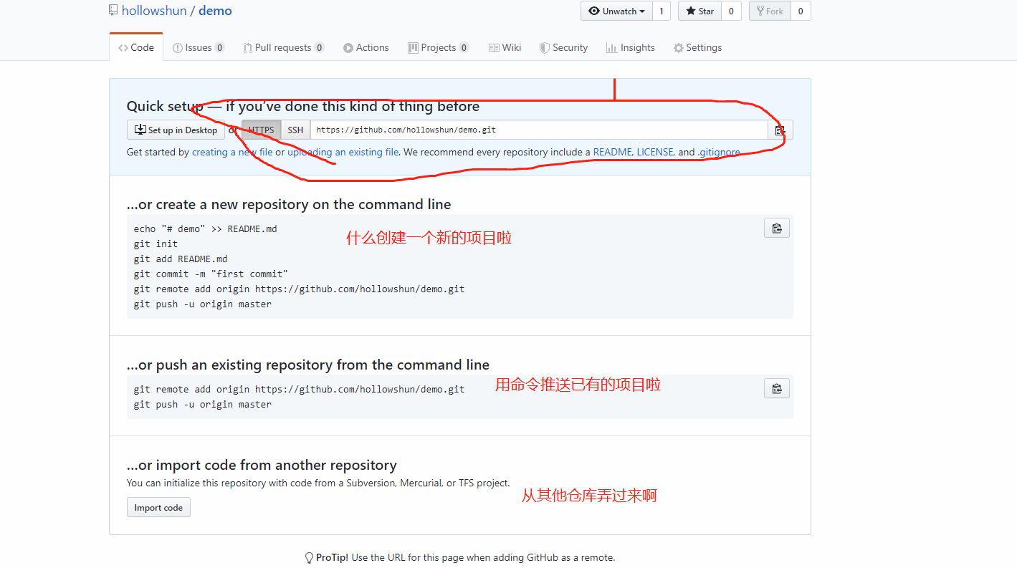
Task: Click '...or import code from another repository' heading
Action: tap(262, 465)
